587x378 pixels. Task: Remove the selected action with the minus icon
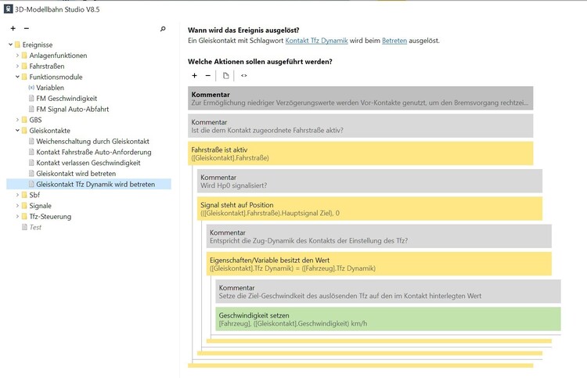pos(207,76)
